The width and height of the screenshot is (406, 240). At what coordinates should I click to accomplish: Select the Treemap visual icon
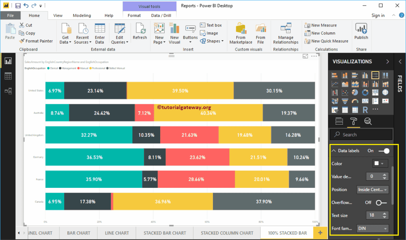(x=375, y=92)
